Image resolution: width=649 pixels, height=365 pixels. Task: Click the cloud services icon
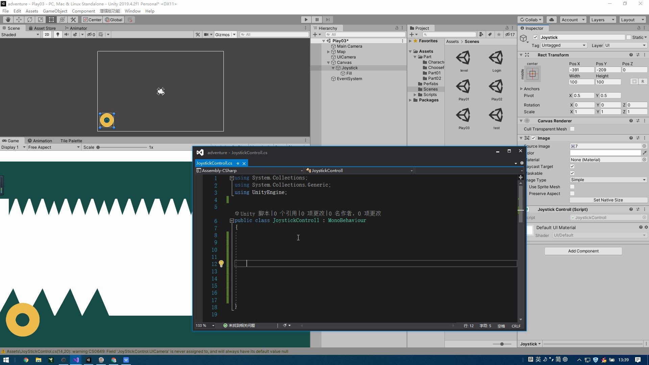click(x=551, y=20)
